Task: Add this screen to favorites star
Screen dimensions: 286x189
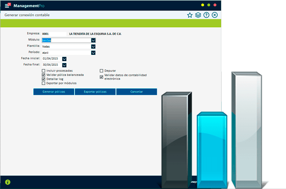Action: point(190,15)
